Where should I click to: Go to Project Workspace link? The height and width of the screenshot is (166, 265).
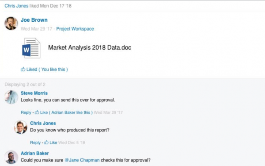click(75, 29)
